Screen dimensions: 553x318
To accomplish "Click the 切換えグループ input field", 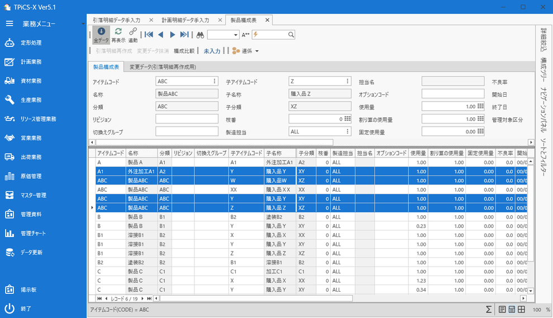I will 187,131.
